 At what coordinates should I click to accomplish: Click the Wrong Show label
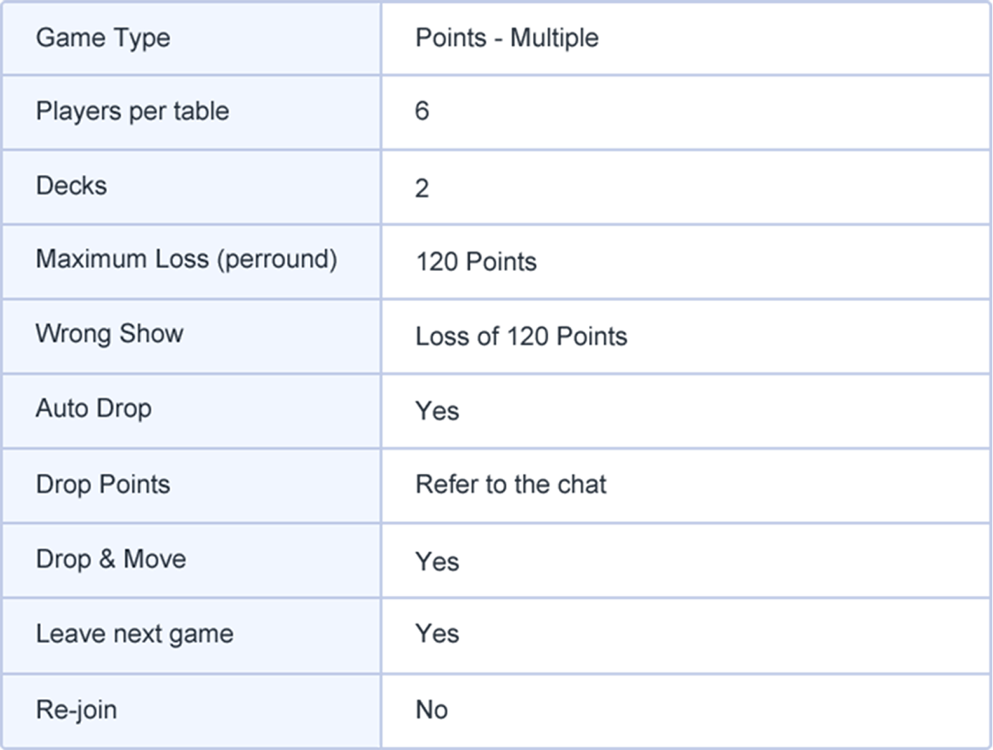pyautogui.click(x=110, y=333)
